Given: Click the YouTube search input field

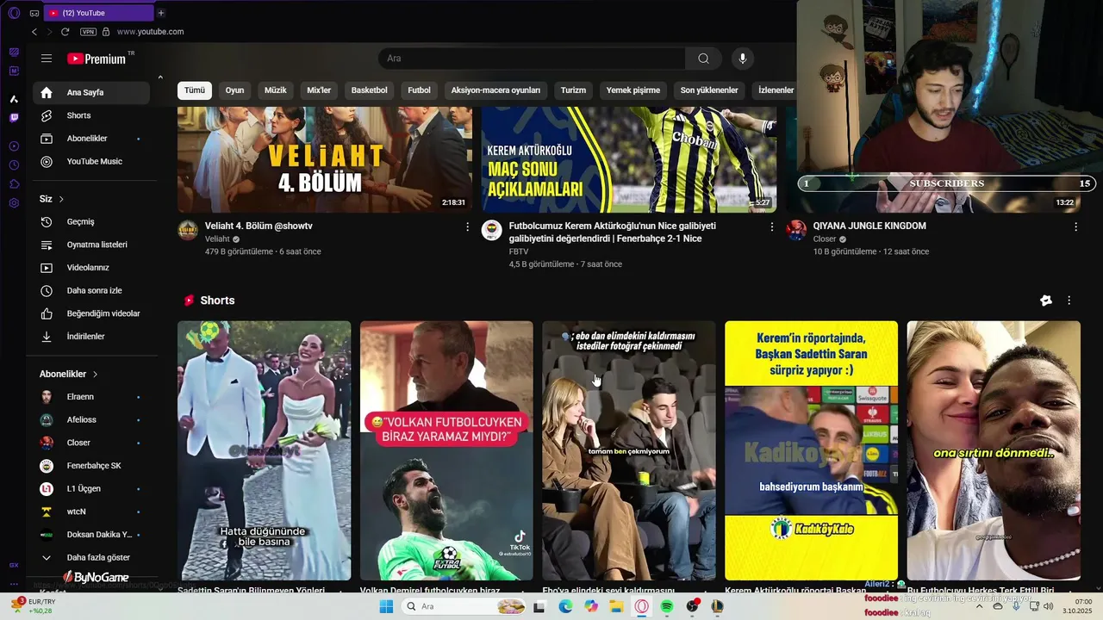Looking at the screenshot, I should (x=532, y=59).
